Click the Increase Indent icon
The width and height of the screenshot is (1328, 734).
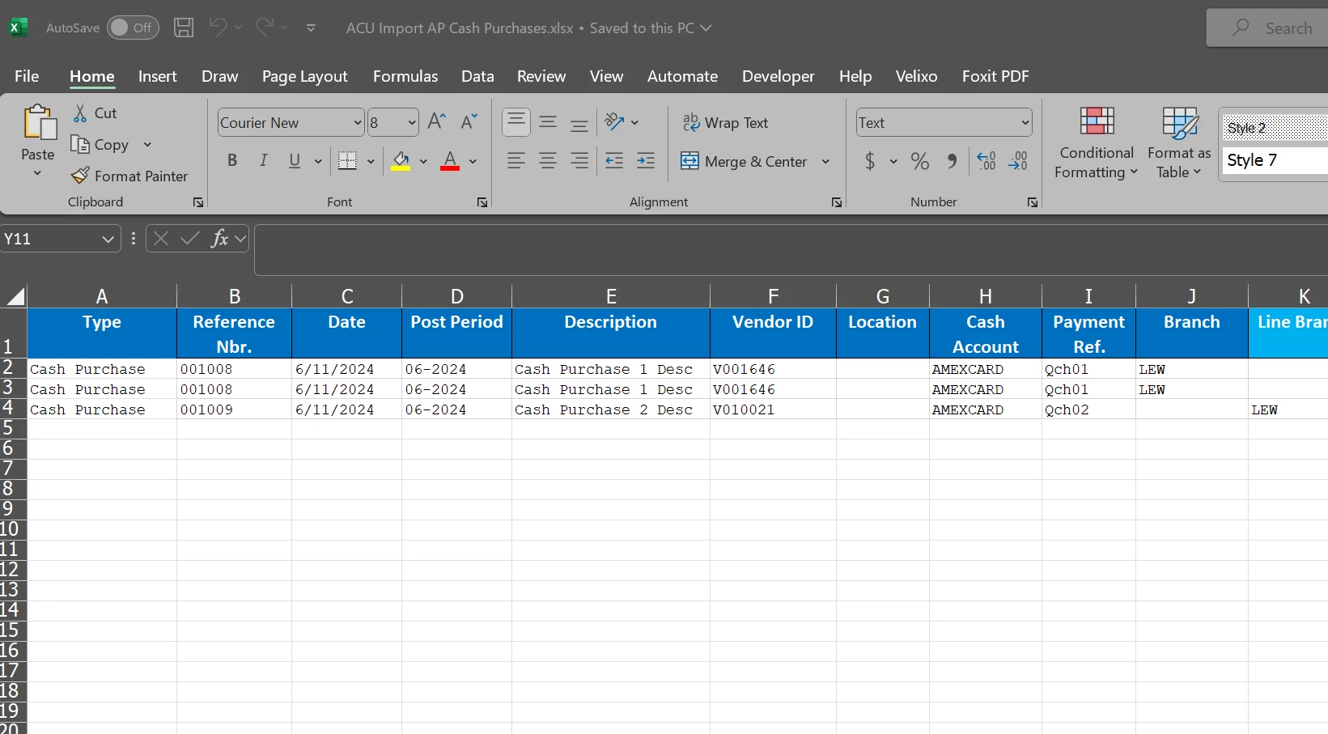646,161
